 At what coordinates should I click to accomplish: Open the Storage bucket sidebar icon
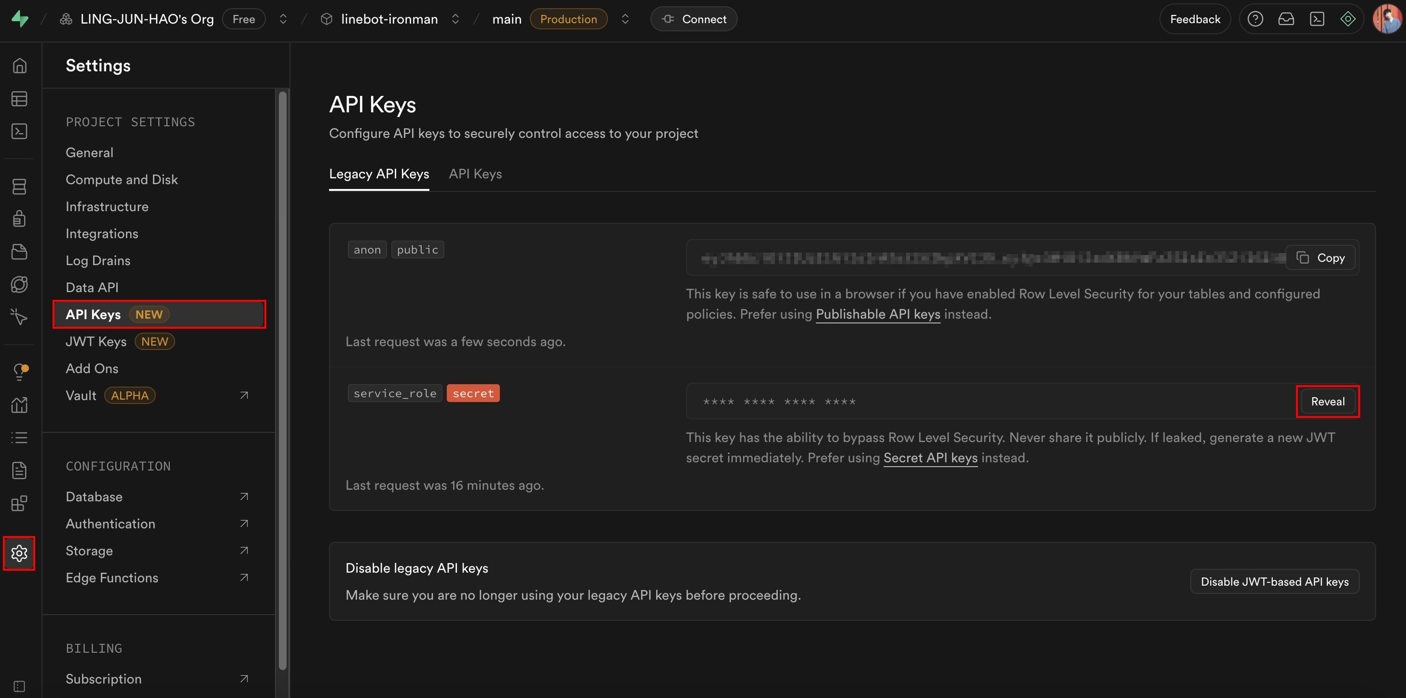point(20,252)
